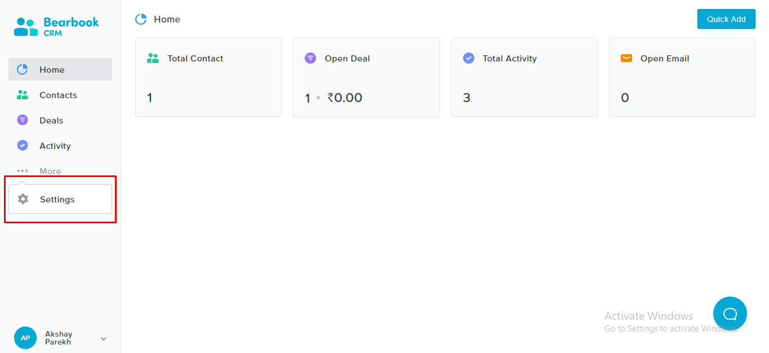Click the Home header pie-chart icon
Screen dimensions: 769x353
(x=141, y=19)
